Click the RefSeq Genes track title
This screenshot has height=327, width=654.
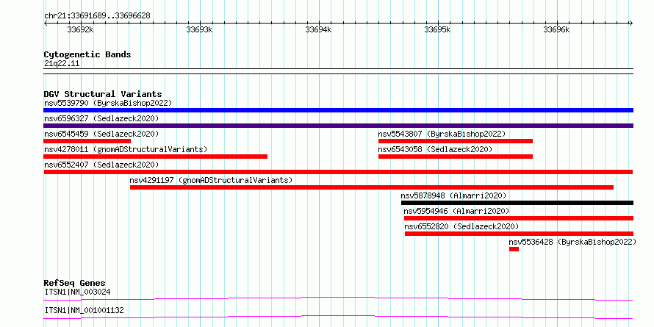click(x=75, y=283)
